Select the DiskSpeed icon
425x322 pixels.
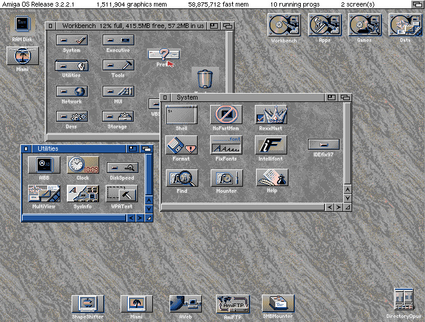pos(122,168)
